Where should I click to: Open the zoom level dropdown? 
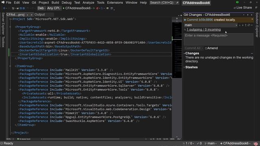click(10, 139)
